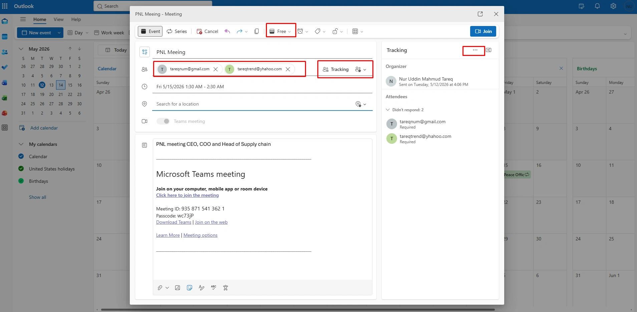The height and width of the screenshot is (312, 637).
Task: Click the draw pen icon below message body
Action: [x=202, y=288]
